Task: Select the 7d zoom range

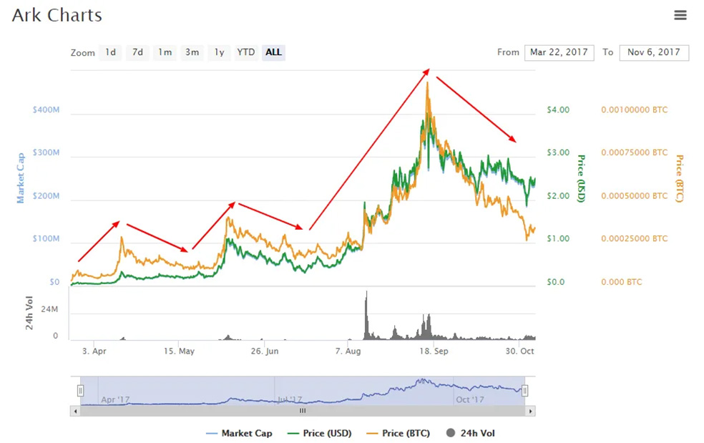Action: coord(137,52)
